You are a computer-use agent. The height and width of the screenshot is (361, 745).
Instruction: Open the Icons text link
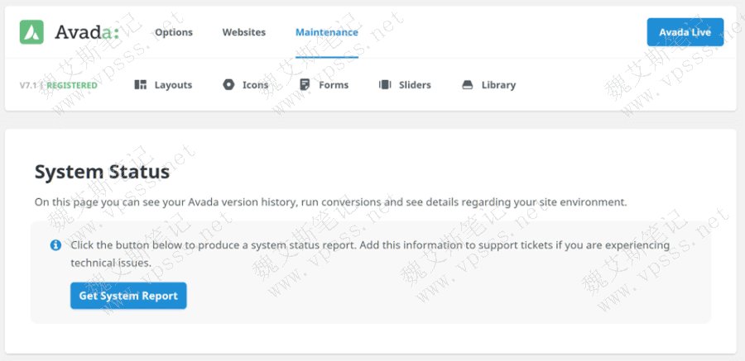(255, 85)
